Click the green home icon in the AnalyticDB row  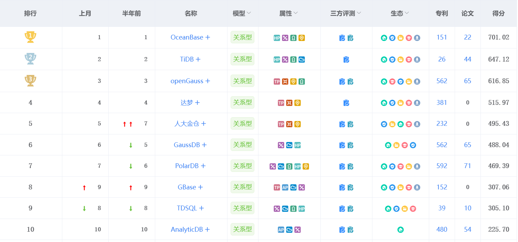(x=401, y=230)
